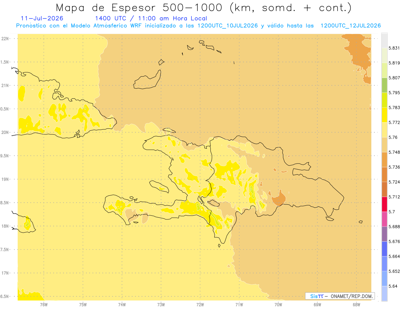The width and height of the screenshot is (400, 309).
Task: Click the longitude label '71W'
Action: 239,304
